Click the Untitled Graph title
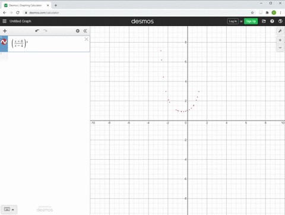The height and width of the screenshot is (215, 285). click(x=20, y=21)
